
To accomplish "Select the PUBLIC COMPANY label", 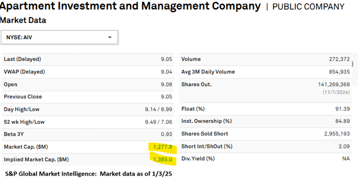I will tap(308, 7).
